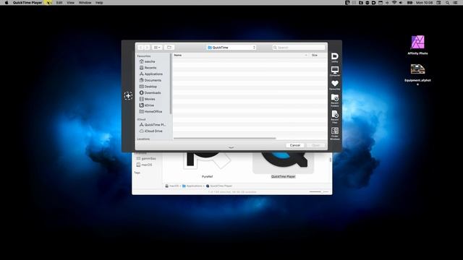This screenshot has width=463, height=260.
Task: Click the menu bar clock
Action: coord(425,3)
